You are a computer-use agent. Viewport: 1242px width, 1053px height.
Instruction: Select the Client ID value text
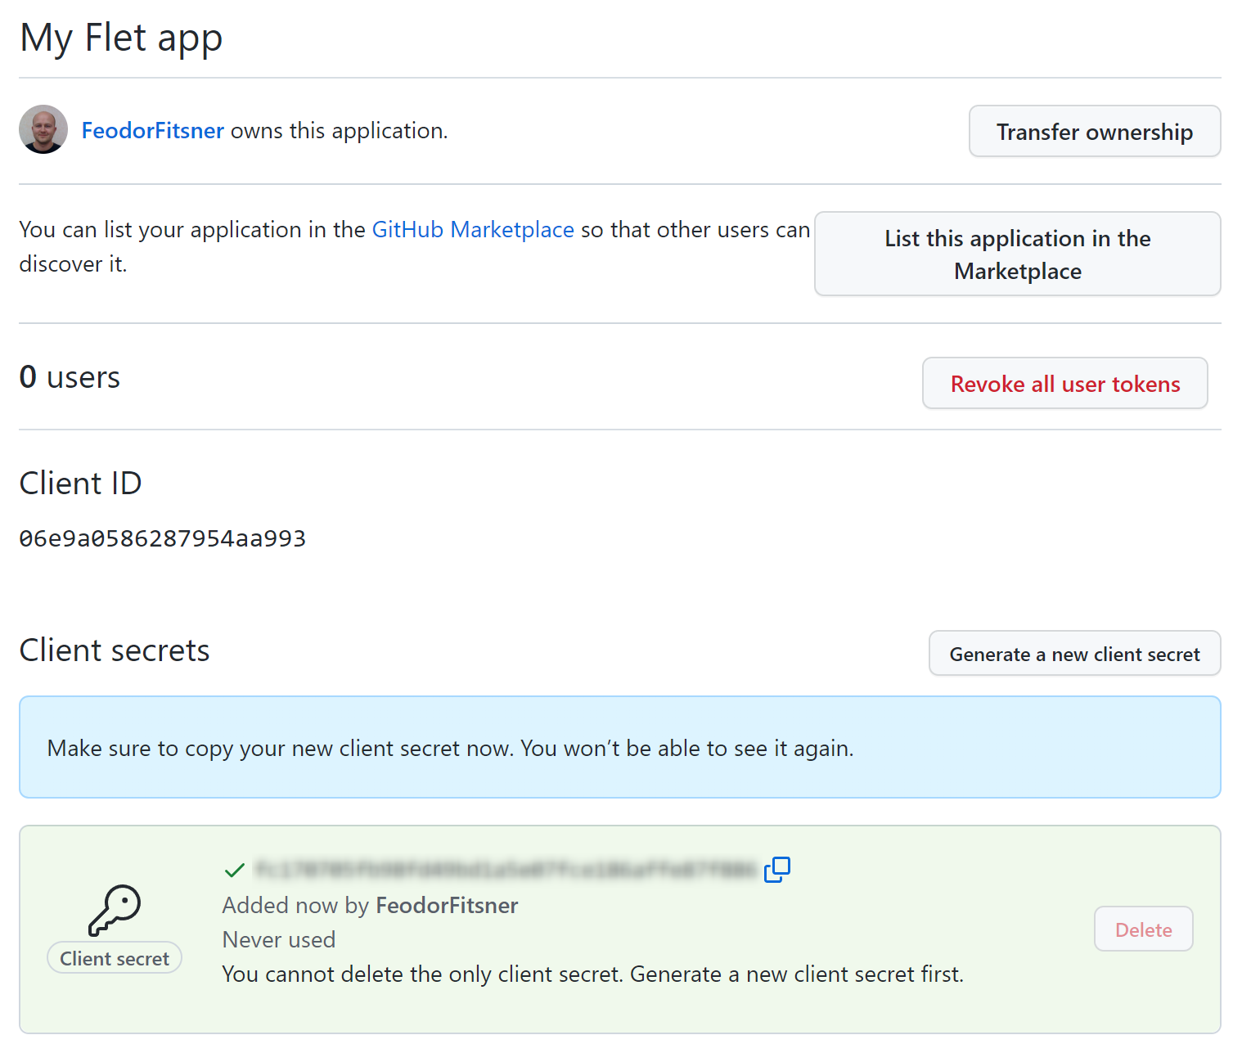(x=162, y=538)
